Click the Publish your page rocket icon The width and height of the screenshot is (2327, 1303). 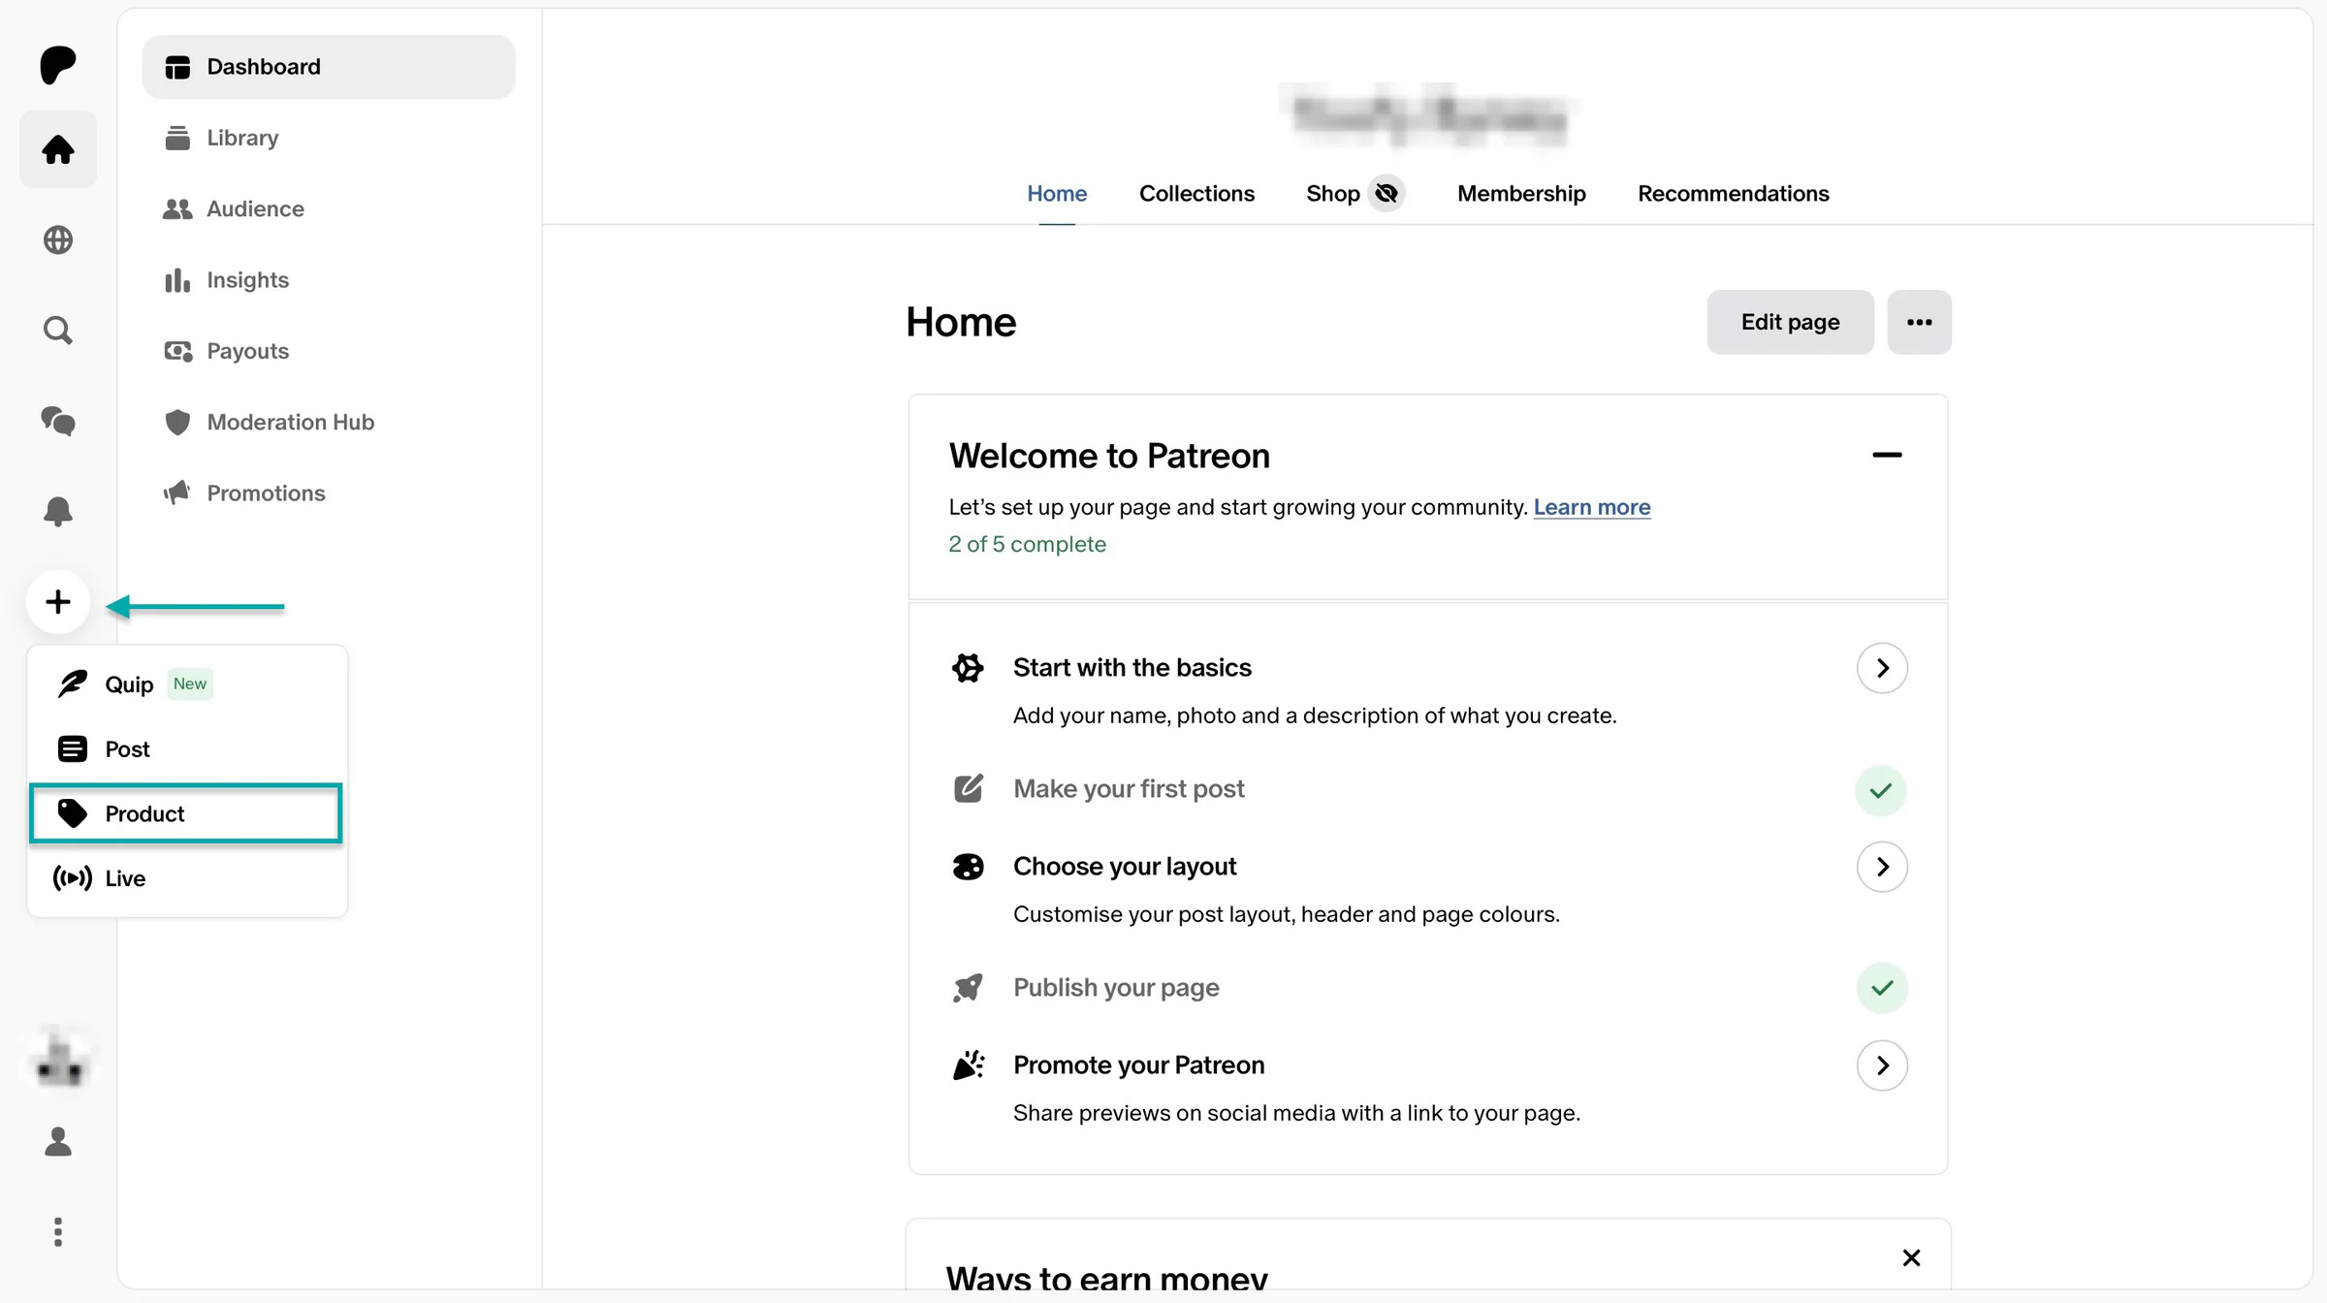pos(968,988)
